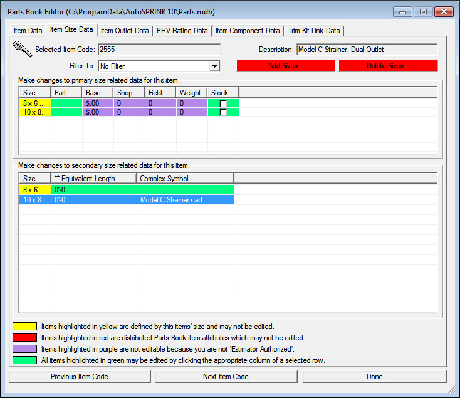
Task: Open the Item Outlet Data tab
Action: [x=125, y=31]
